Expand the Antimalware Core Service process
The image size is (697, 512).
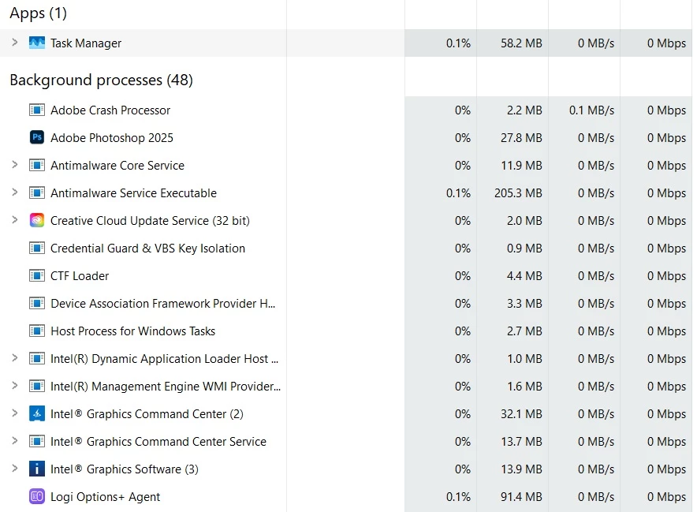(x=15, y=165)
